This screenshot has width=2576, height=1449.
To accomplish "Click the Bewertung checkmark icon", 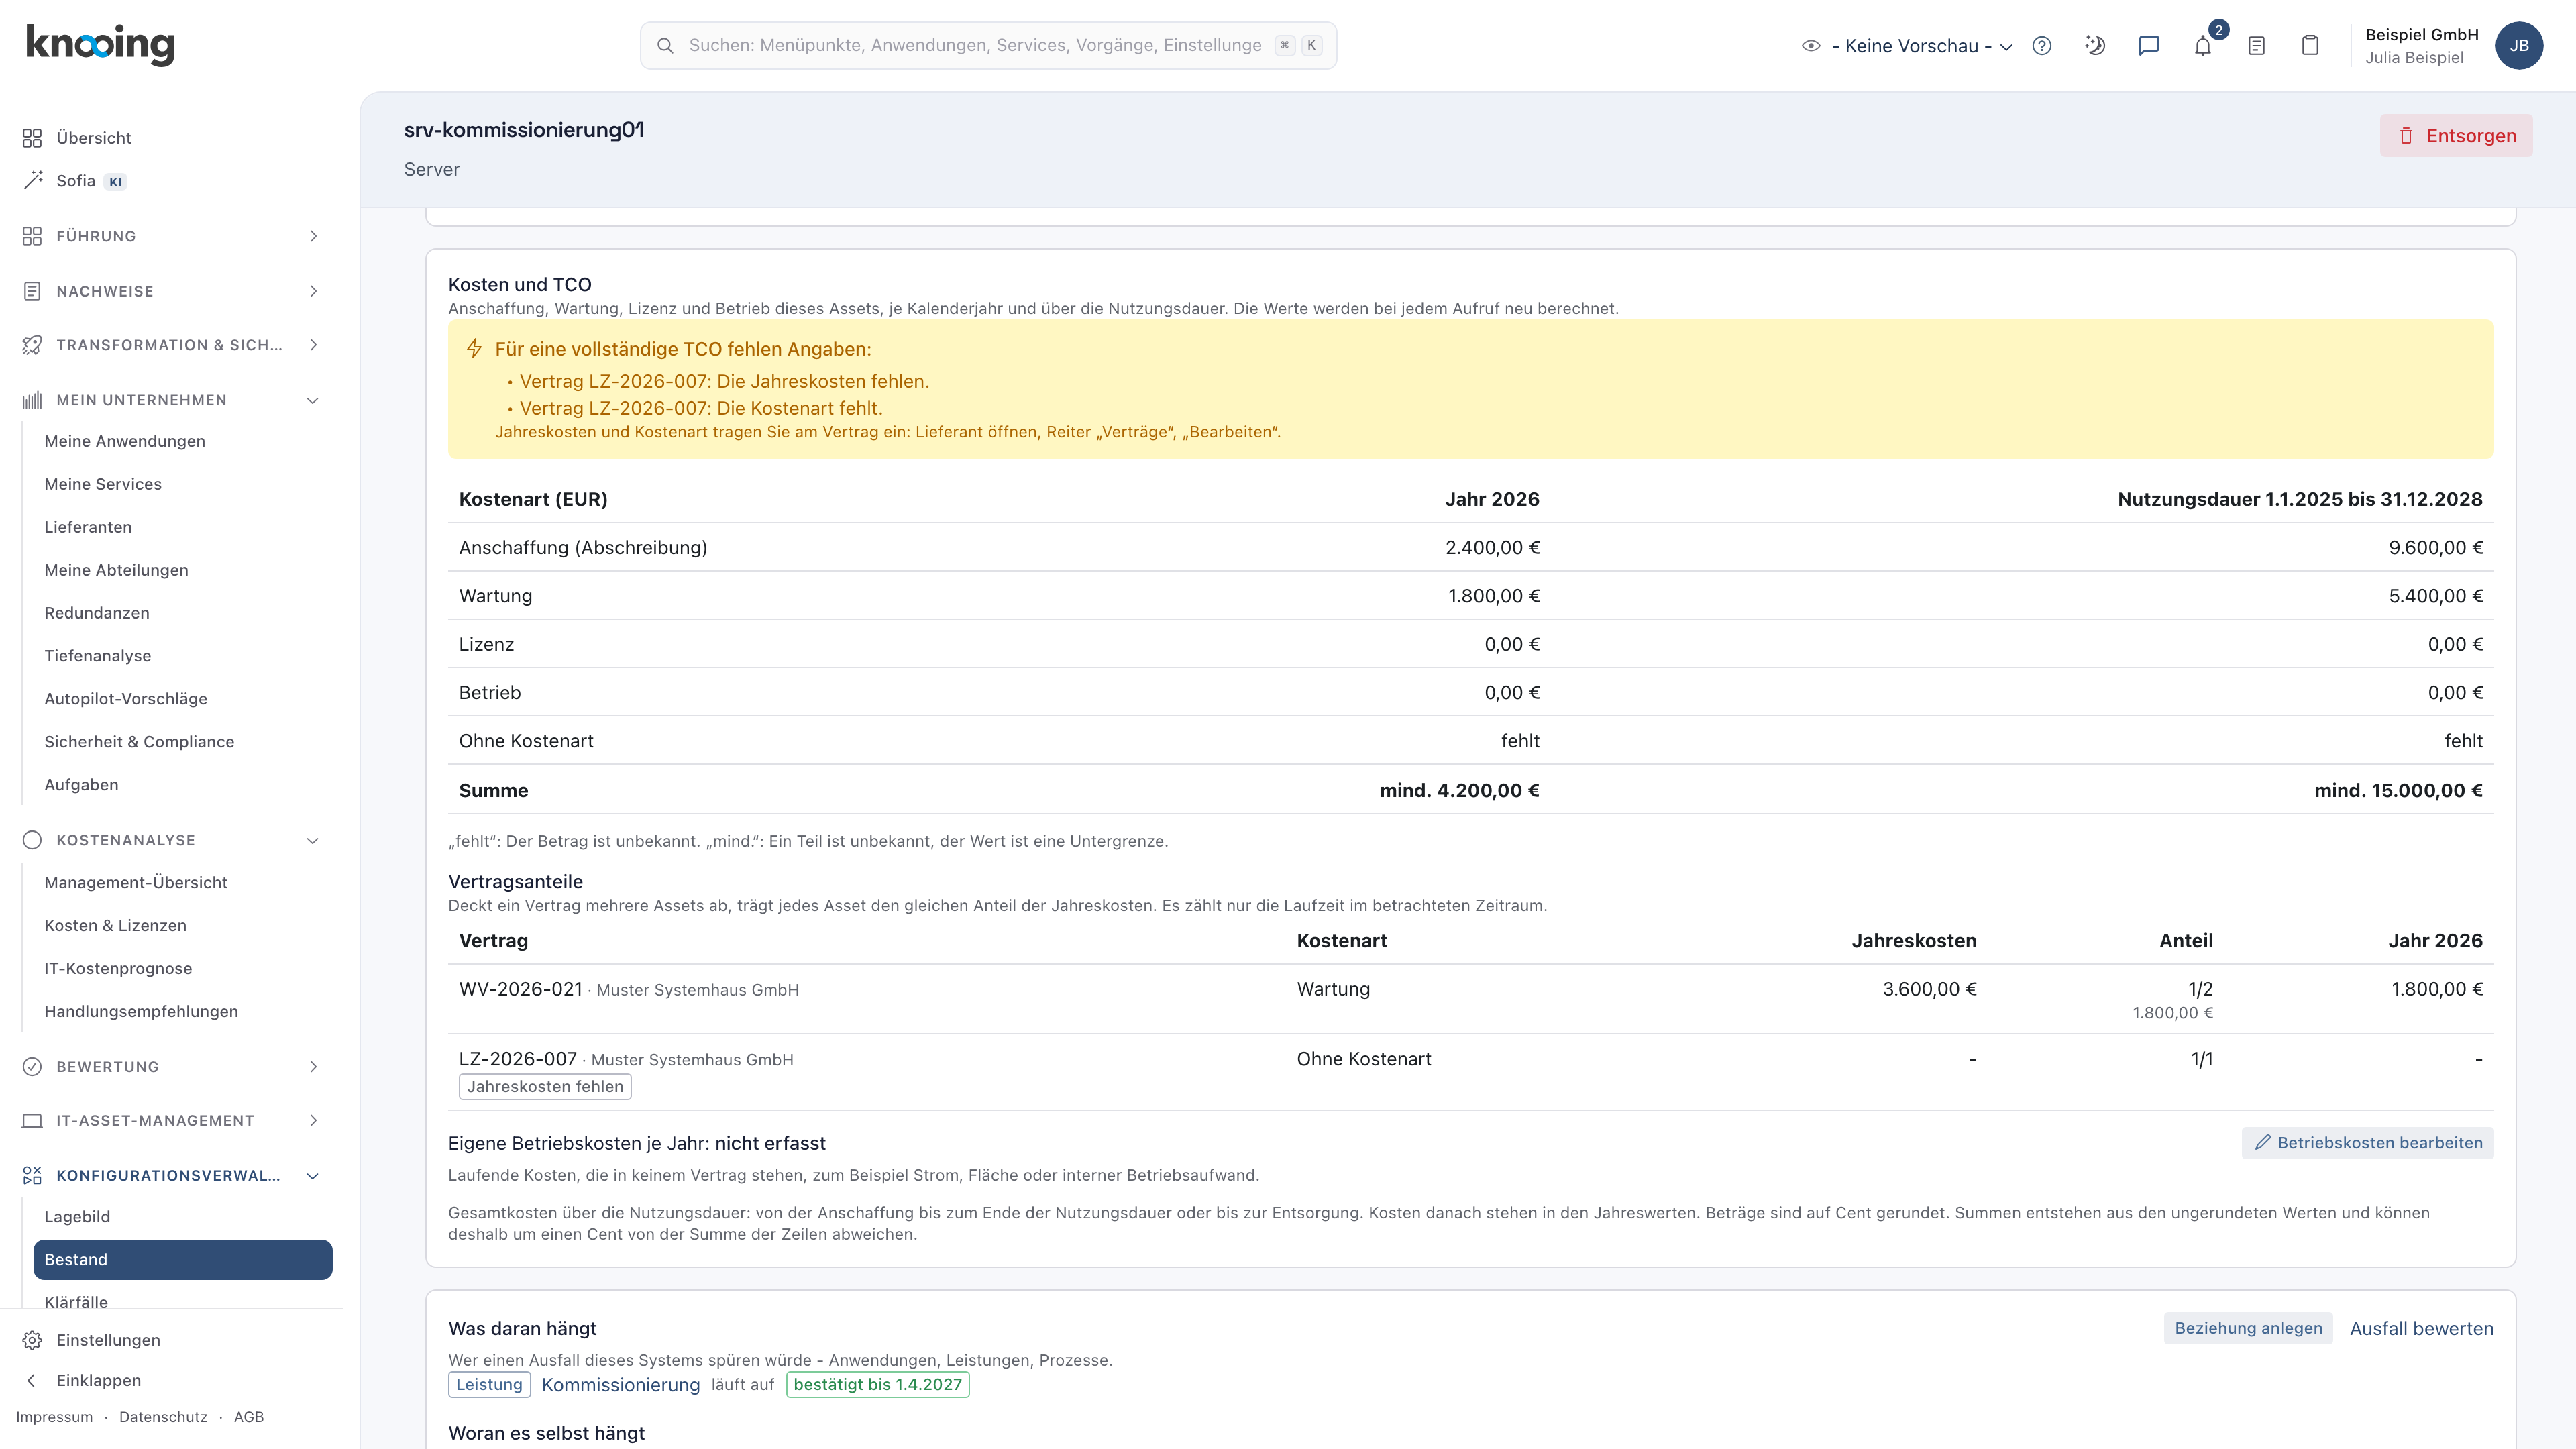I will 32,1067.
